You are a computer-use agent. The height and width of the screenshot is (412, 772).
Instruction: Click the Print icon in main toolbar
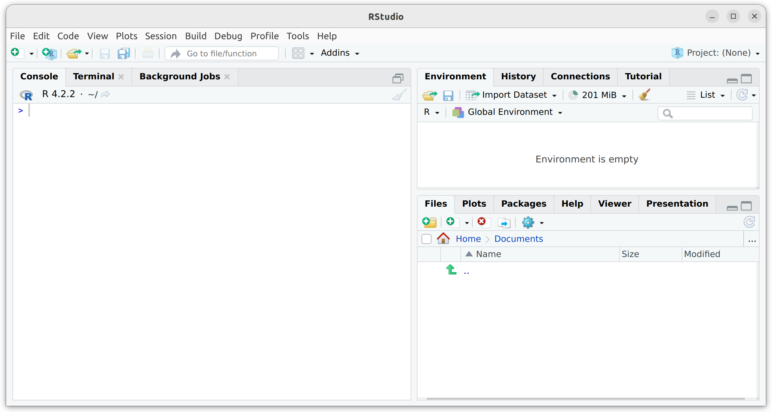148,53
